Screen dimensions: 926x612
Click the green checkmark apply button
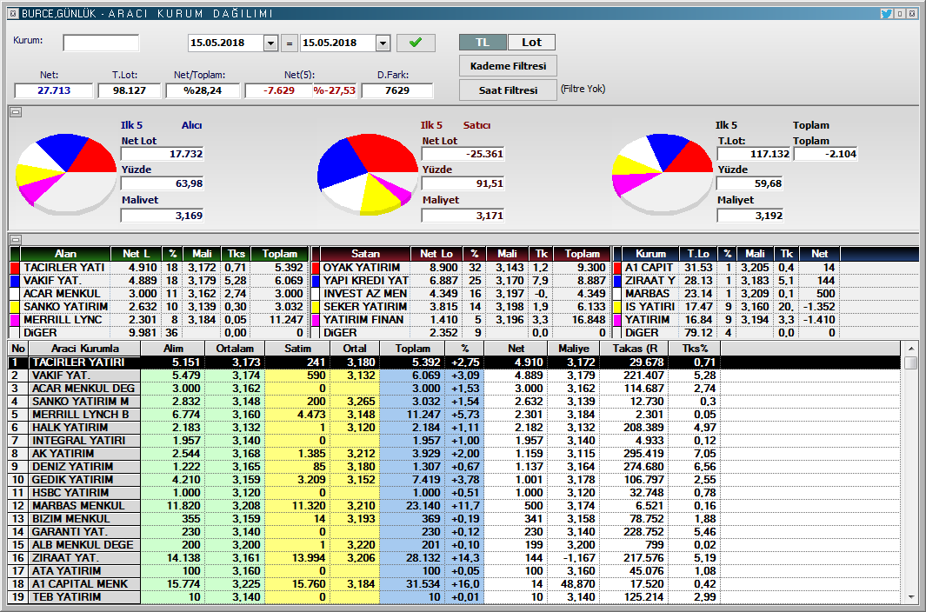pos(416,43)
